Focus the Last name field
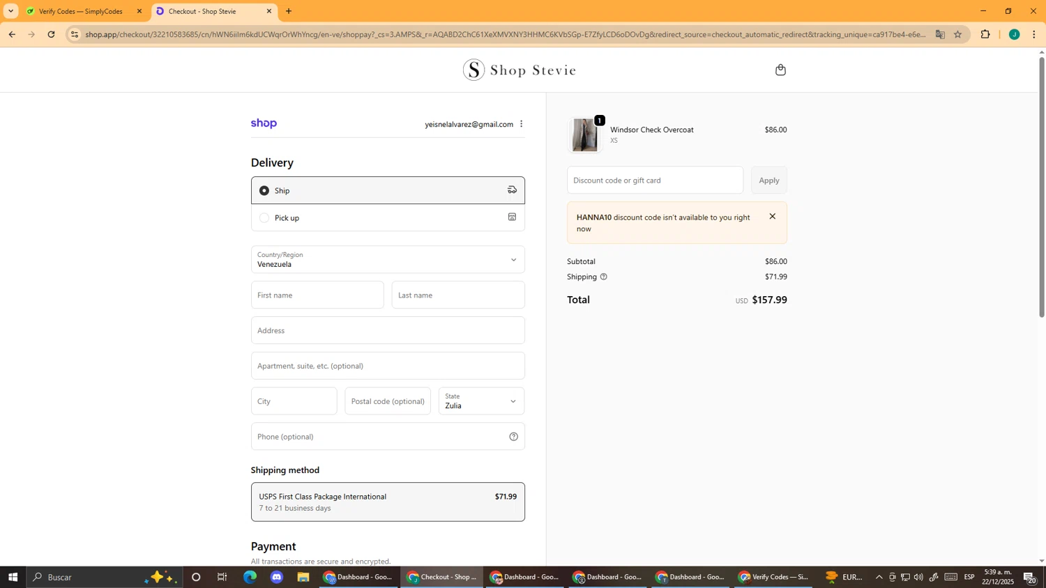Viewport: 1046px width, 588px height. coord(458,295)
